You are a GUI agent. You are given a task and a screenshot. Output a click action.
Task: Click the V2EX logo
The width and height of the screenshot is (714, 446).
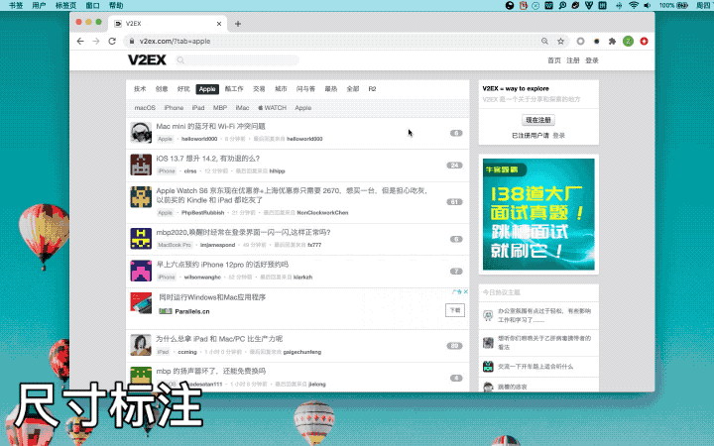pyautogui.click(x=147, y=60)
